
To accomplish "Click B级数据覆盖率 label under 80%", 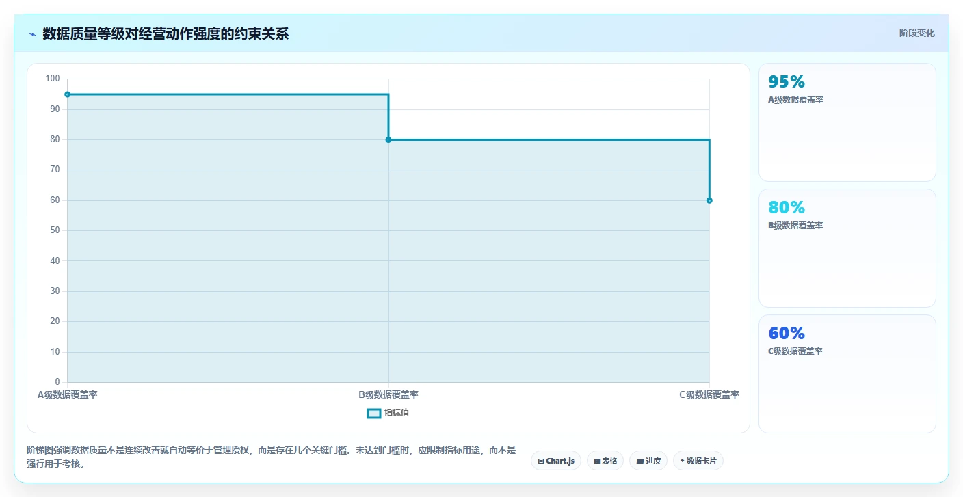I will (795, 226).
